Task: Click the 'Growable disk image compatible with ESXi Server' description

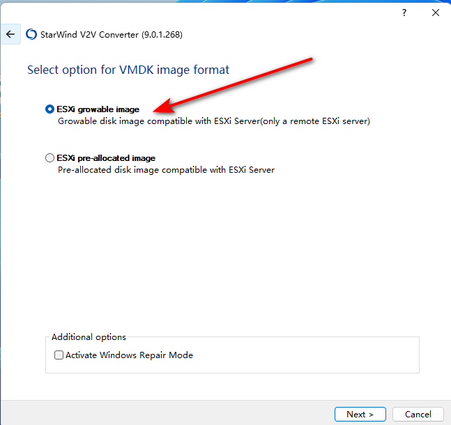Action: 214,121
